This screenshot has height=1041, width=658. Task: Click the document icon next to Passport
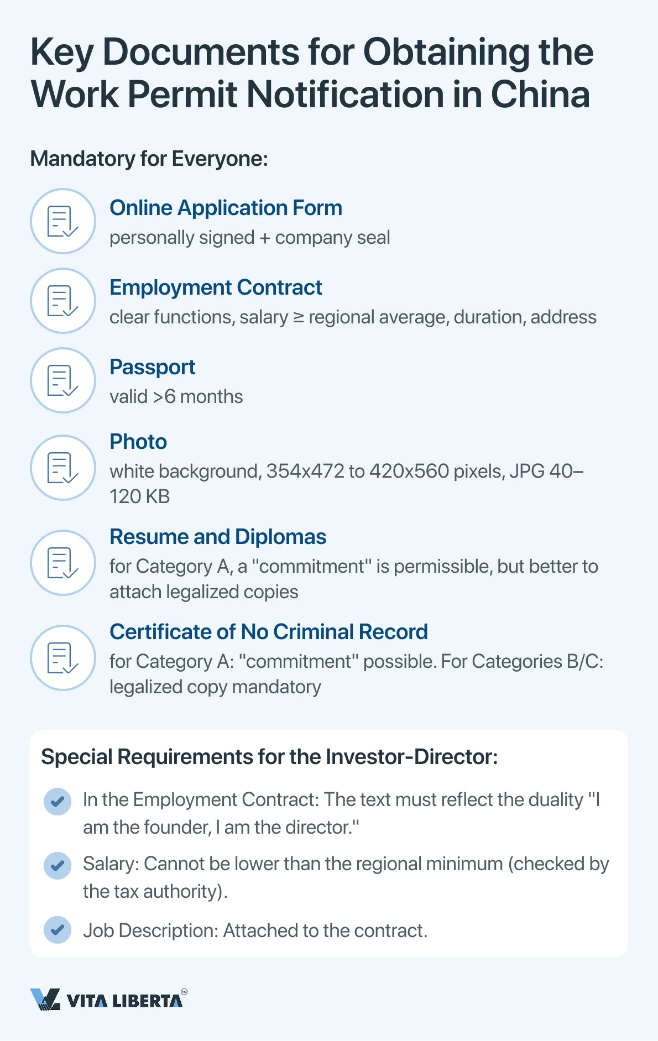[63, 380]
